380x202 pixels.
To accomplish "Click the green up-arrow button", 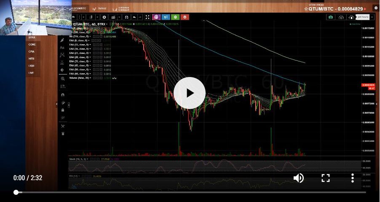I will [175, 17].
